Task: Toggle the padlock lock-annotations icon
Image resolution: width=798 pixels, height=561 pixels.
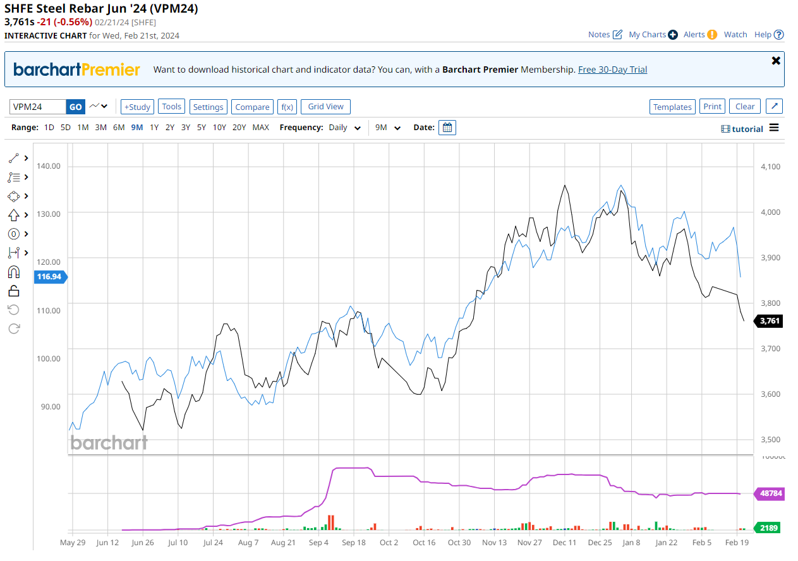Action: pos(14,291)
